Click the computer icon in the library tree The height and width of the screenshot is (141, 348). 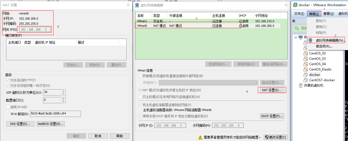[x=301, y=37]
